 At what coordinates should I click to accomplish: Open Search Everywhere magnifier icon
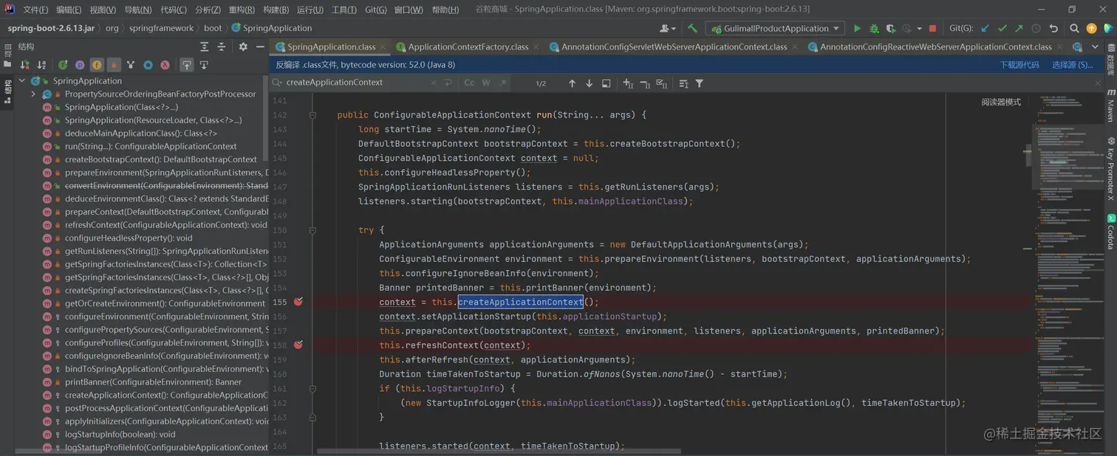coord(1074,28)
